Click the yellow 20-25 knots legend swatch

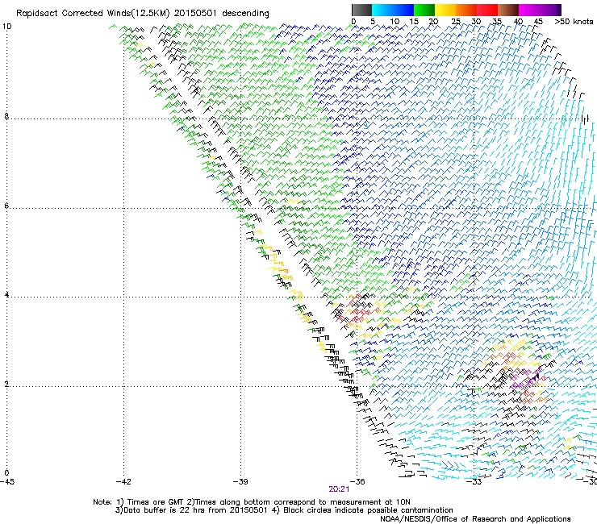445,10
